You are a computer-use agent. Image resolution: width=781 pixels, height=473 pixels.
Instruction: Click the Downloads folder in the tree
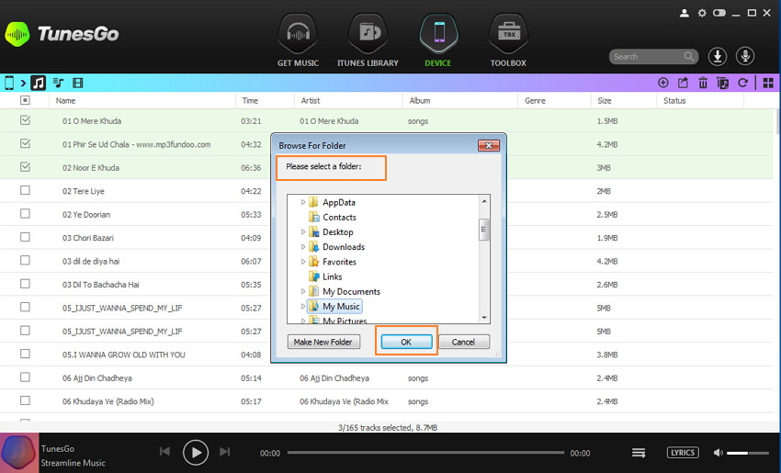tap(336, 247)
